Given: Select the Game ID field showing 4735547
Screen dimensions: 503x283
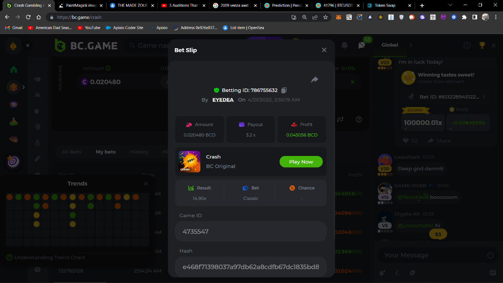Looking at the screenshot, I should [x=251, y=231].
